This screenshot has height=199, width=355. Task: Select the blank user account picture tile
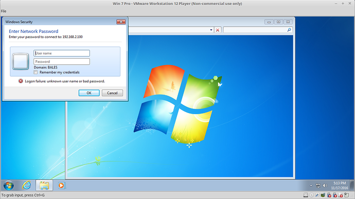click(x=21, y=61)
